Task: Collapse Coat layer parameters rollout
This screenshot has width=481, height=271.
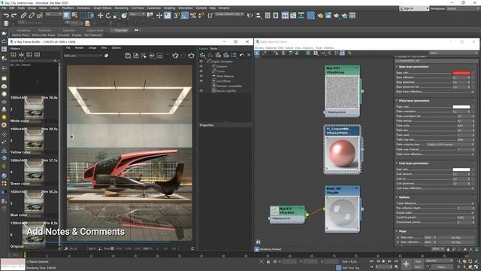Action: pyautogui.click(x=413, y=163)
